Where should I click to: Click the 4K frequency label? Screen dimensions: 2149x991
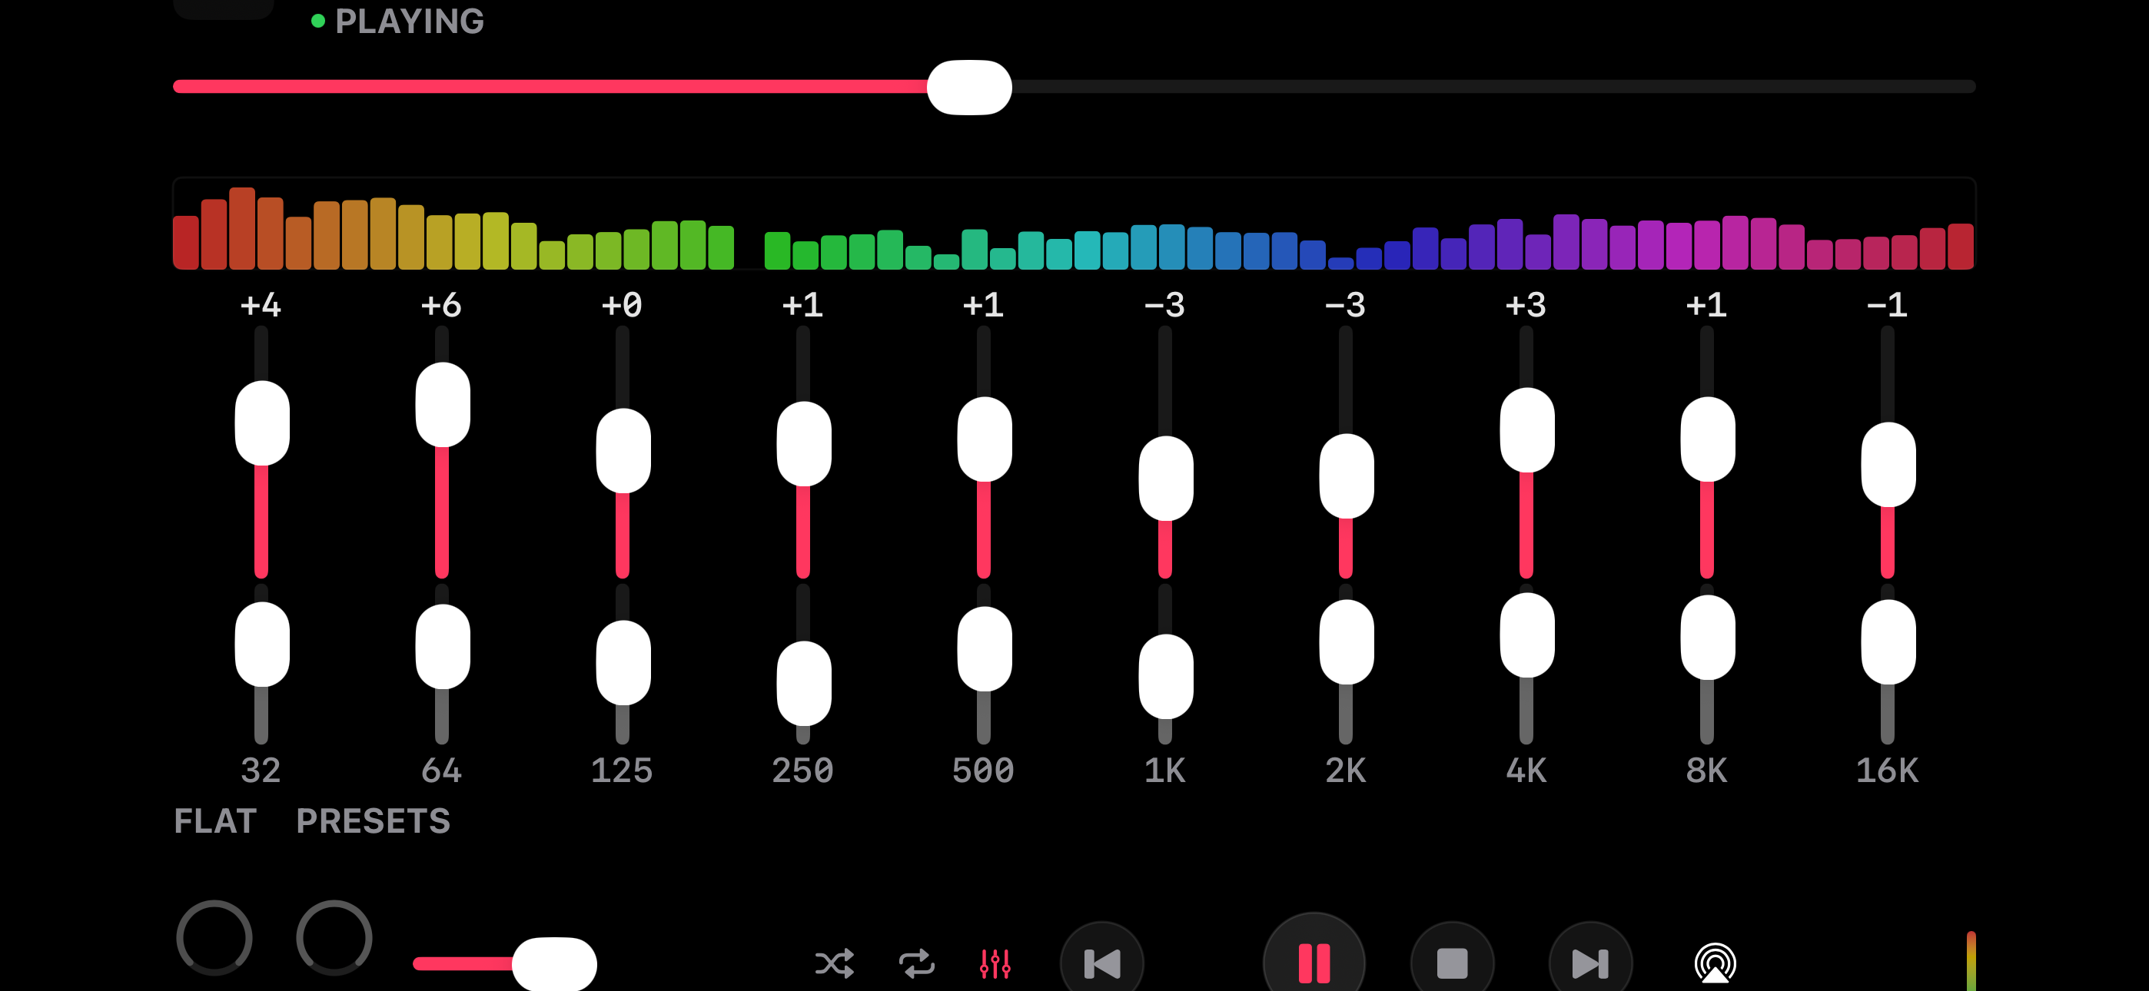click(1526, 771)
